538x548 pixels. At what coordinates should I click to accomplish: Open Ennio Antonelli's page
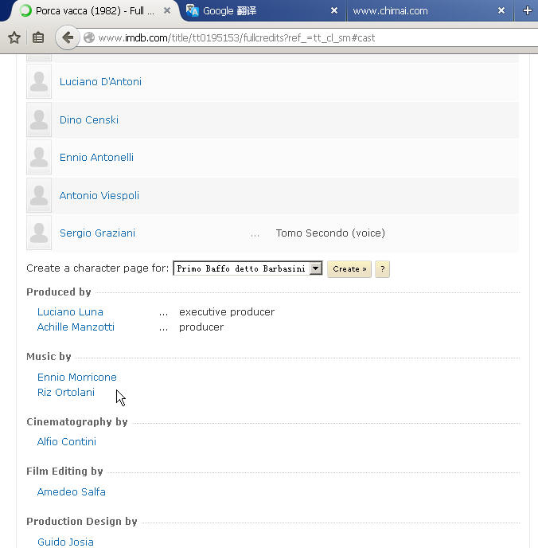click(x=97, y=157)
